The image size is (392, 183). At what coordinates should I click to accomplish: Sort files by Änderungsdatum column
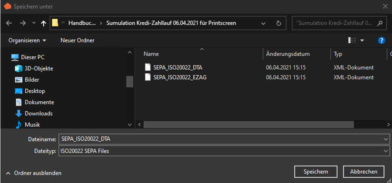tap(288, 54)
